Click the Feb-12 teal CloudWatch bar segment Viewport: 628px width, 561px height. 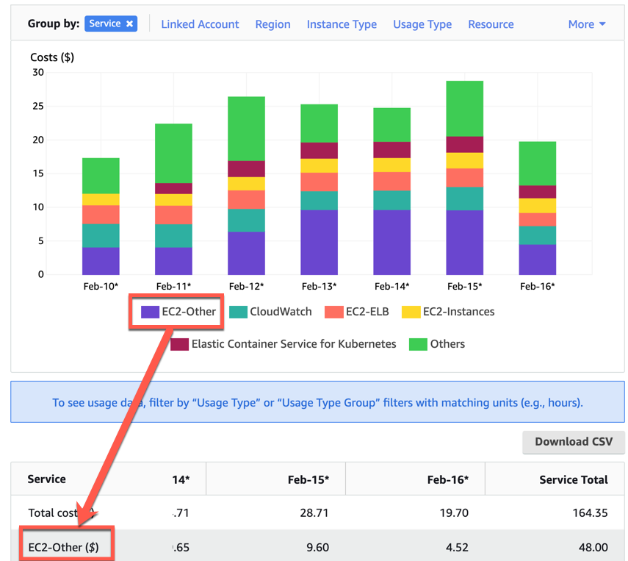coord(246,221)
